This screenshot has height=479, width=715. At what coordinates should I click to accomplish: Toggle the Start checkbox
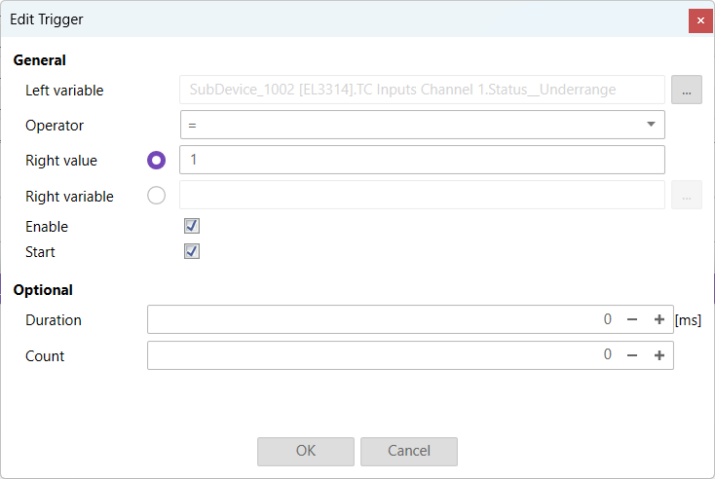[192, 251]
